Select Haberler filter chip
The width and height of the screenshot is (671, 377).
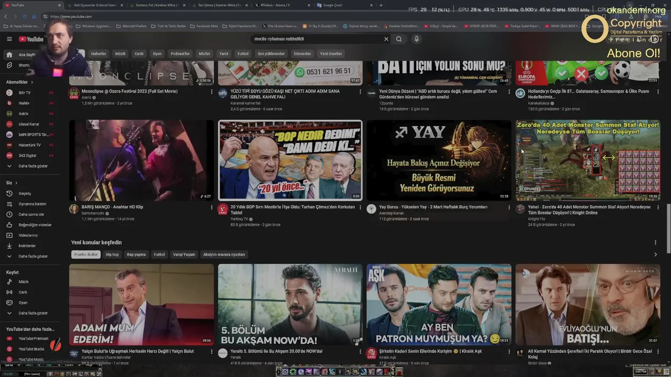99,53
